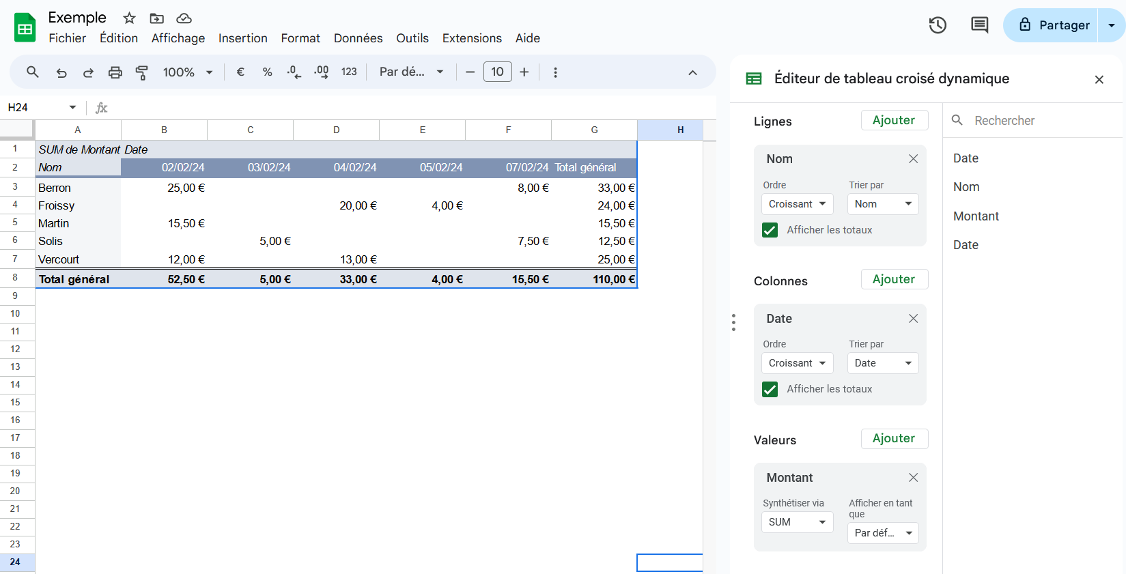Open the Google Sheets home icon
Screen dimensions: 1126x574
[x=25, y=27]
